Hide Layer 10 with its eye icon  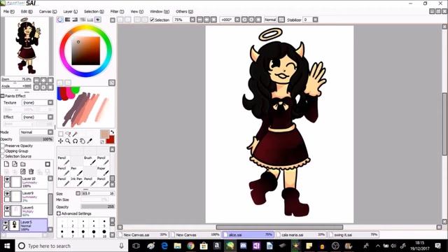point(7,179)
